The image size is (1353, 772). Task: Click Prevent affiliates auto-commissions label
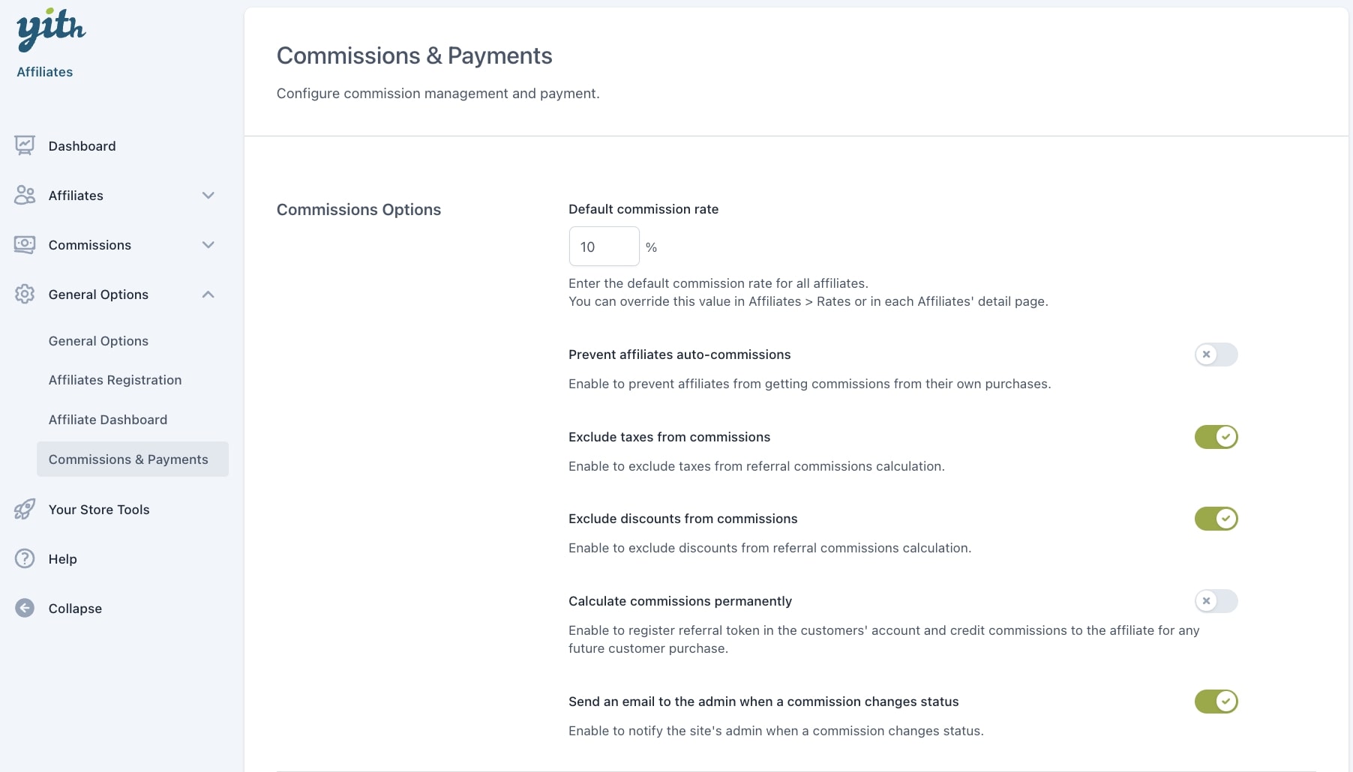click(679, 355)
